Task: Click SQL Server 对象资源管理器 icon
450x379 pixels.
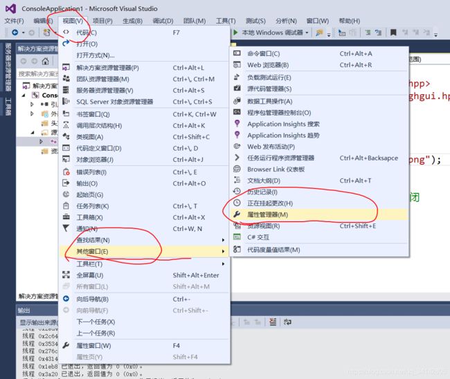Action: 66,101
